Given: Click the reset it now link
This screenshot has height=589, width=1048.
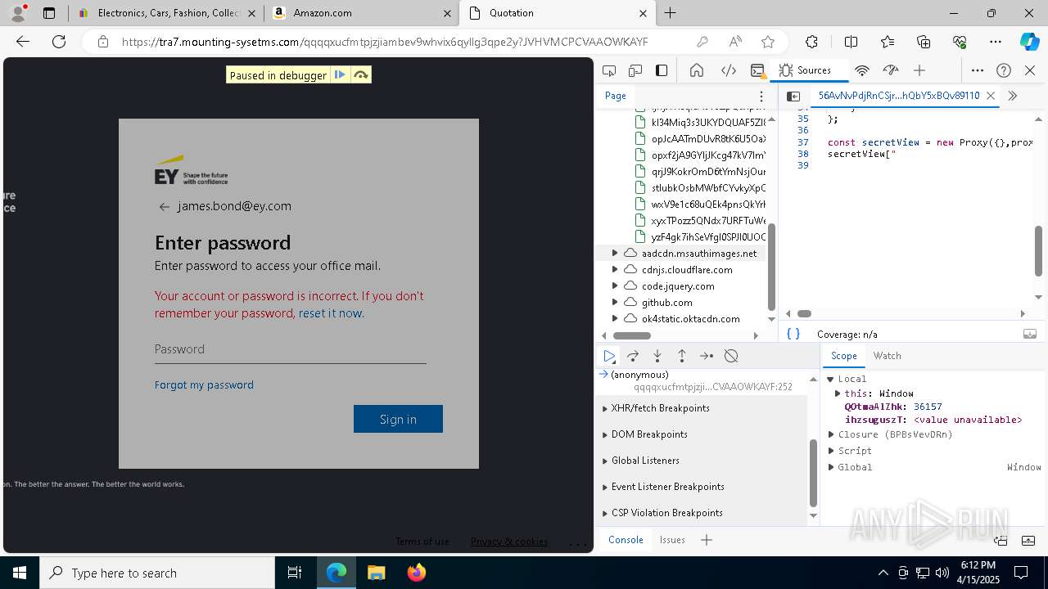Looking at the screenshot, I should tap(331, 313).
